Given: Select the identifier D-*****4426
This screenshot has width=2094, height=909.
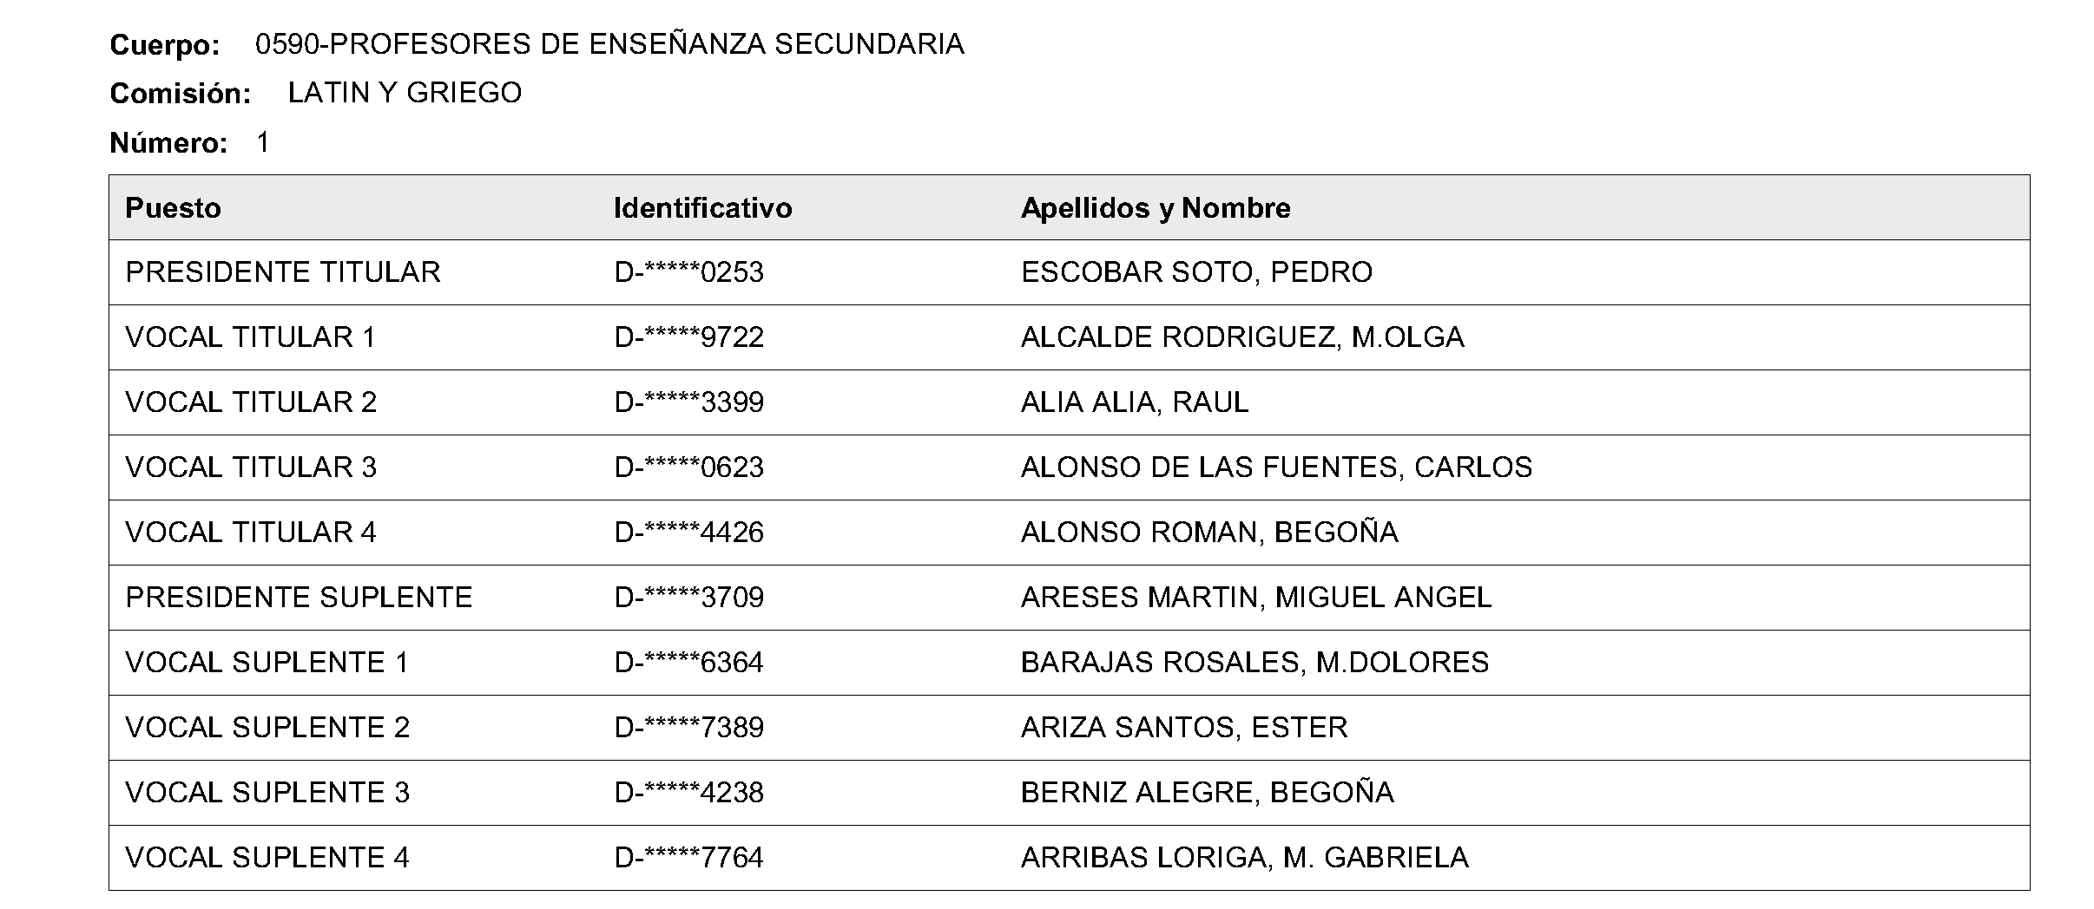Looking at the screenshot, I should pyautogui.click(x=689, y=533).
